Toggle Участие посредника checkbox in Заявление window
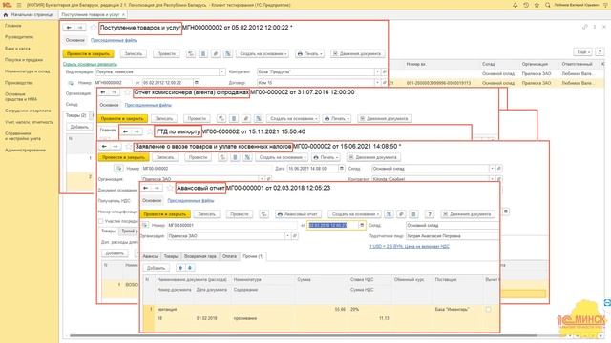The image size is (611, 343). point(101,221)
